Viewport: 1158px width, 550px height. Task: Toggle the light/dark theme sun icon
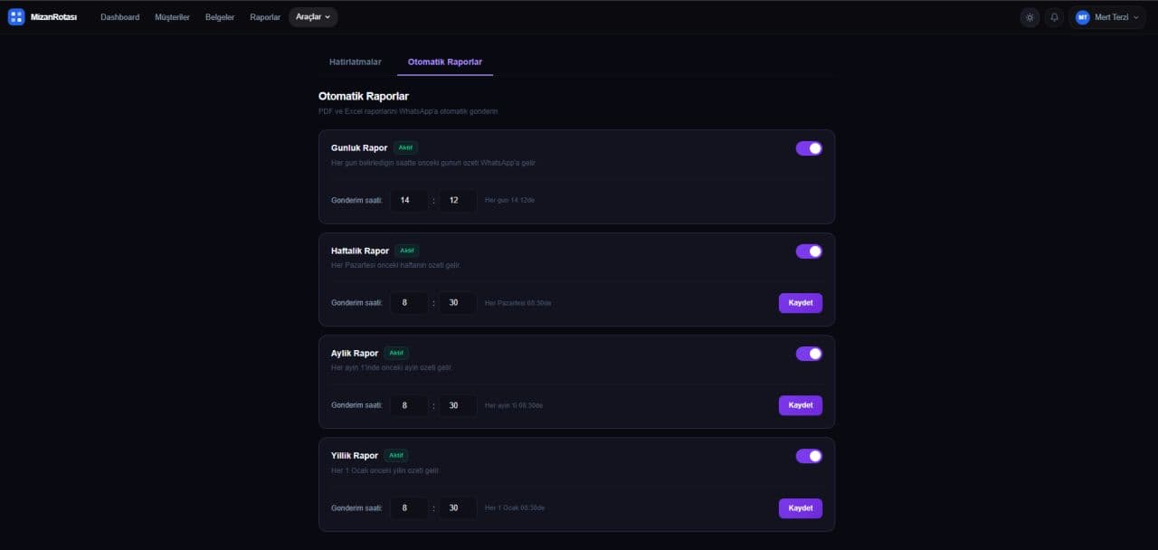[1030, 17]
